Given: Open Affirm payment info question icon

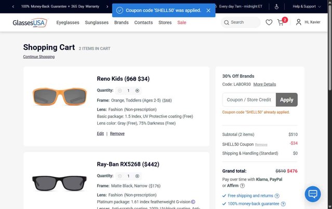Looking at the screenshot, I should [x=242, y=186].
